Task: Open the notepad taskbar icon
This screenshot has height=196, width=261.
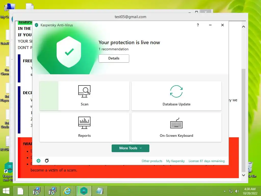Action: (100, 191)
